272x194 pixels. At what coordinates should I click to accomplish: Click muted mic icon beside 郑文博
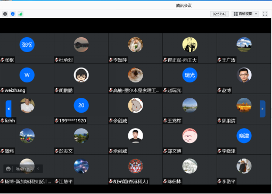(x=165, y=151)
